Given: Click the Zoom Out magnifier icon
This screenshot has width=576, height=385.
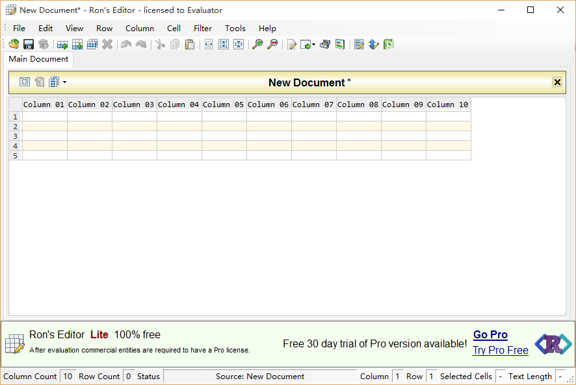Looking at the screenshot, I should (x=272, y=44).
